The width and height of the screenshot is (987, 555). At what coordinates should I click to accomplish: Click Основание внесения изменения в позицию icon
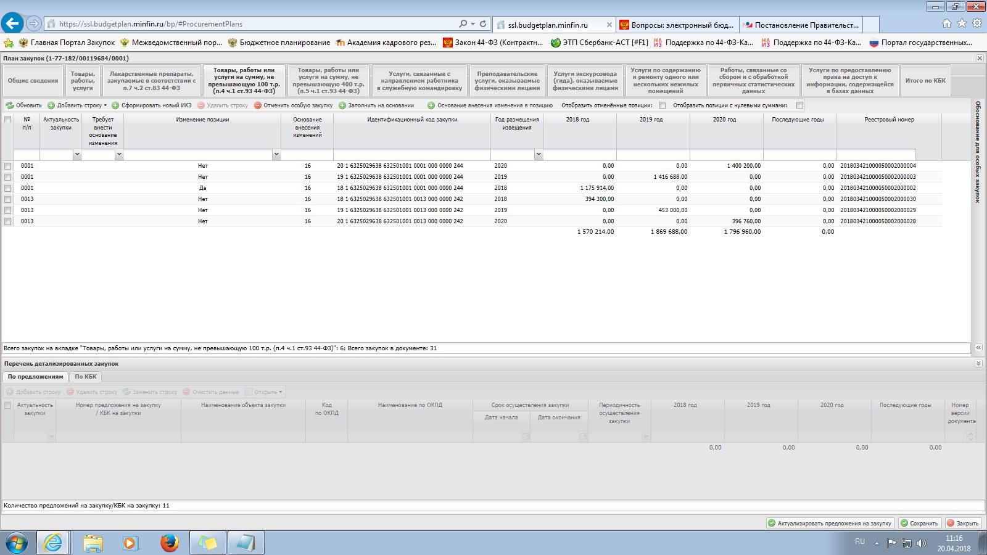(431, 105)
